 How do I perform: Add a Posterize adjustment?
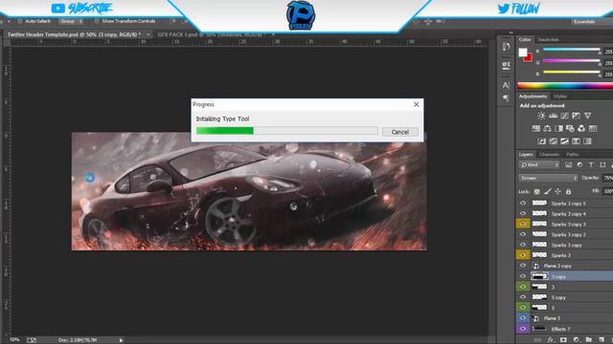point(553,141)
